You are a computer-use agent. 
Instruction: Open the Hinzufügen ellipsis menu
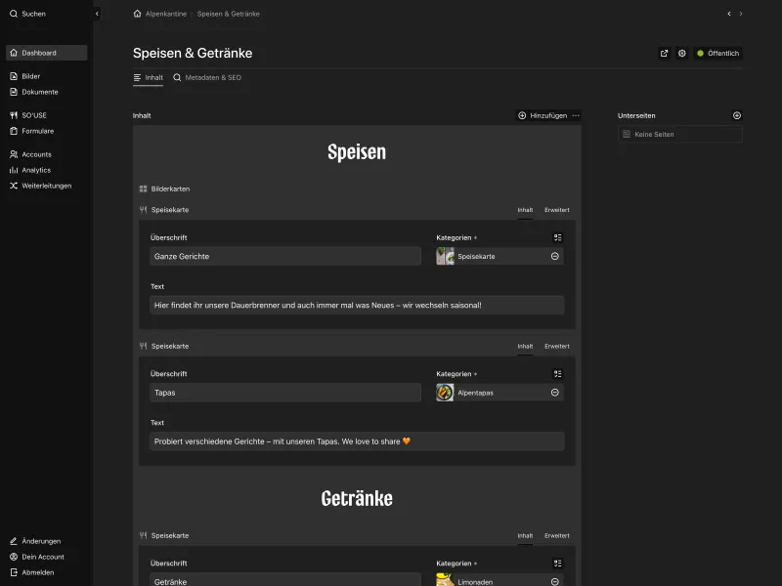[575, 115]
